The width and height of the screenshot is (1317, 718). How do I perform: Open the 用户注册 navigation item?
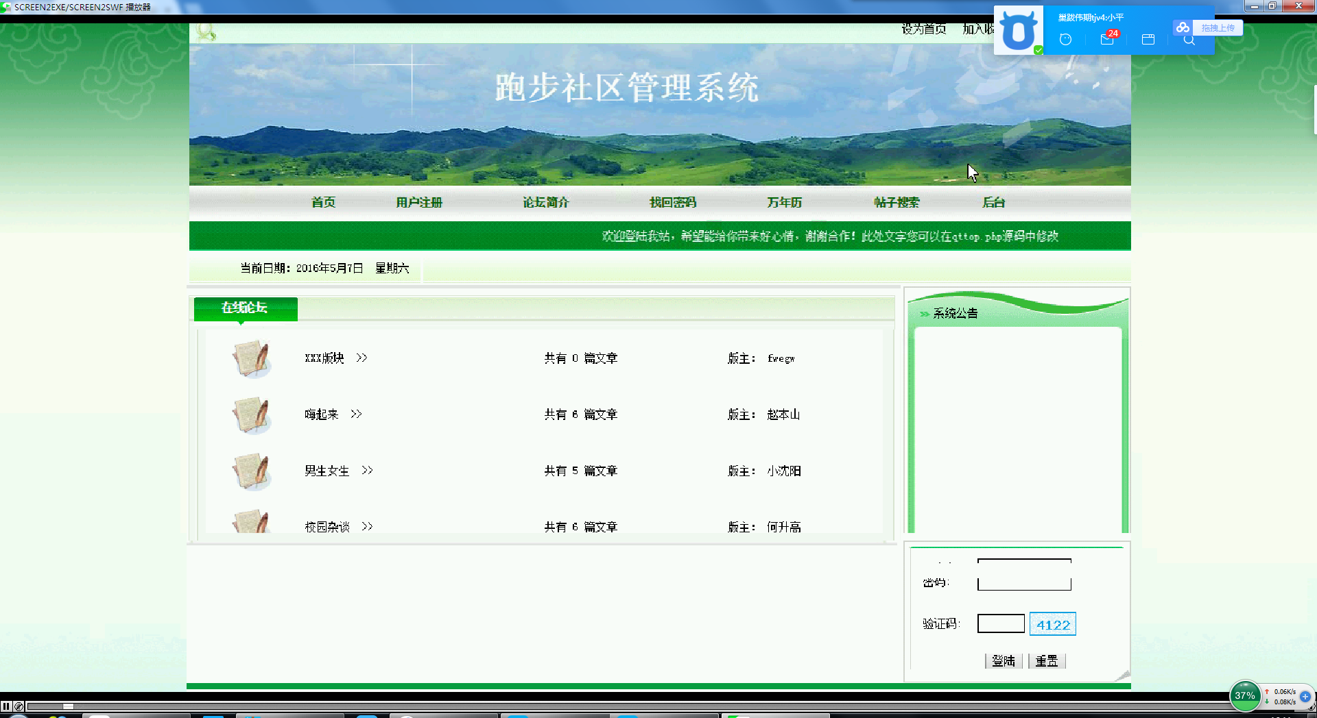tap(419, 202)
